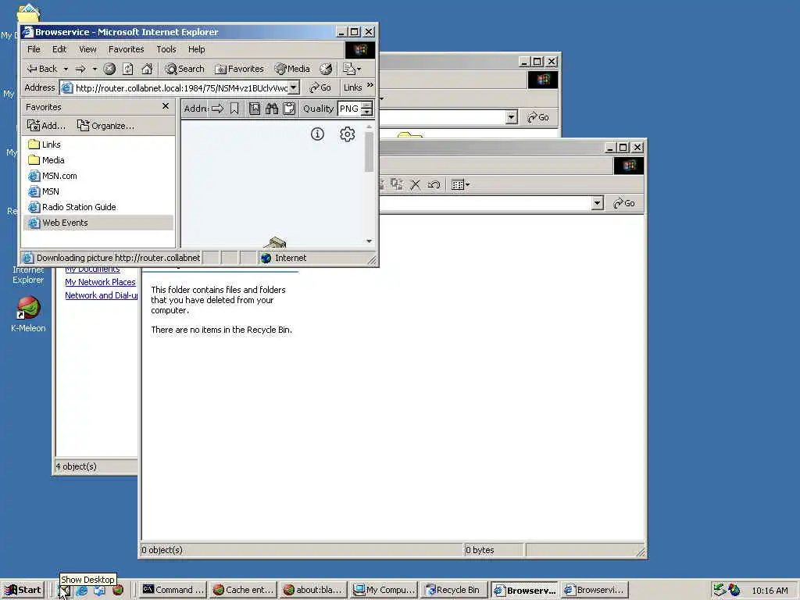Open the Favorites menu
The width and height of the screenshot is (800, 600).
coord(126,49)
